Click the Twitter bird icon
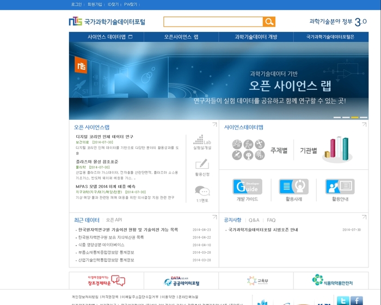The width and height of the screenshot is (381, 305). click(x=342, y=301)
